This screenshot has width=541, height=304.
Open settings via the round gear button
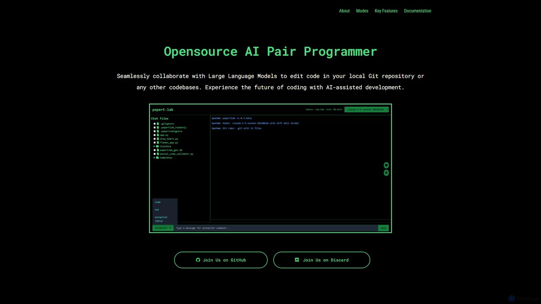[x=386, y=173]
